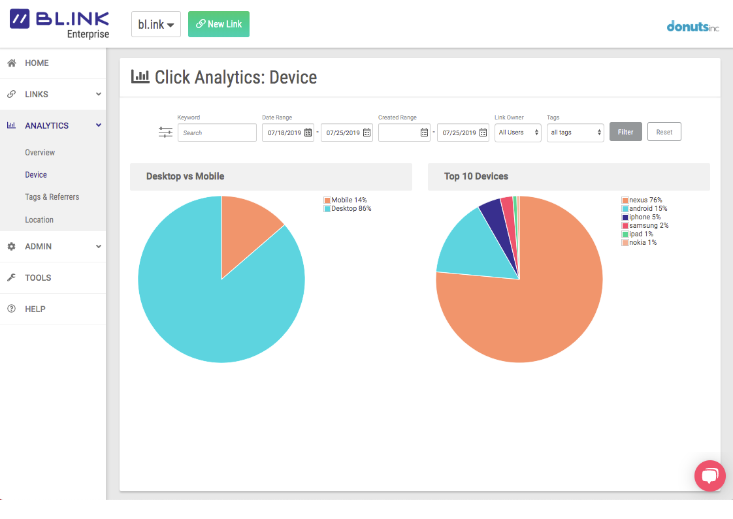Click the Date Range start calendar icon

click(x=308, y=133)
